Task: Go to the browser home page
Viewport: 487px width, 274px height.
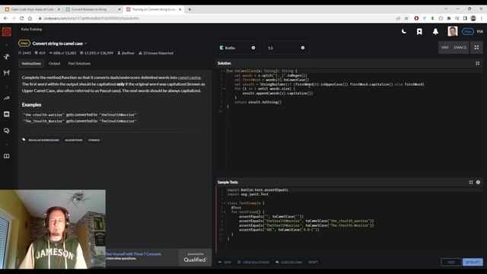Action: click(30, 18)
